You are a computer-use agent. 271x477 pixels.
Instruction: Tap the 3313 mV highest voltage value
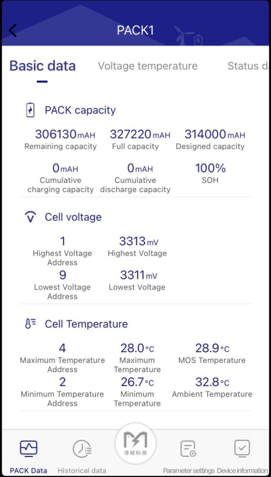click(x=138, y=241)
